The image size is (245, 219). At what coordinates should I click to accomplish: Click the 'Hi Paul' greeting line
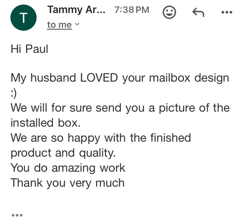pos(29,49)
